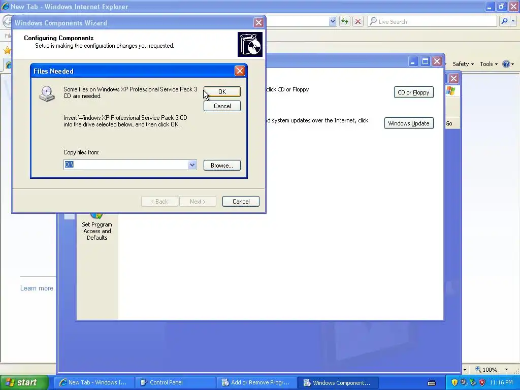Open the Tools menu in Internet Explorer
The height and width of the screenshot is (390, 520).
point(489,64)
